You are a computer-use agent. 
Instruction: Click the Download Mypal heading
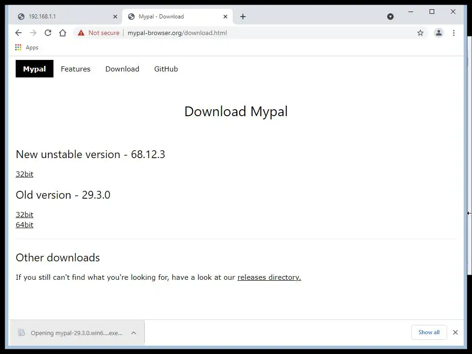pyautogui.click(x=236, y=112)
